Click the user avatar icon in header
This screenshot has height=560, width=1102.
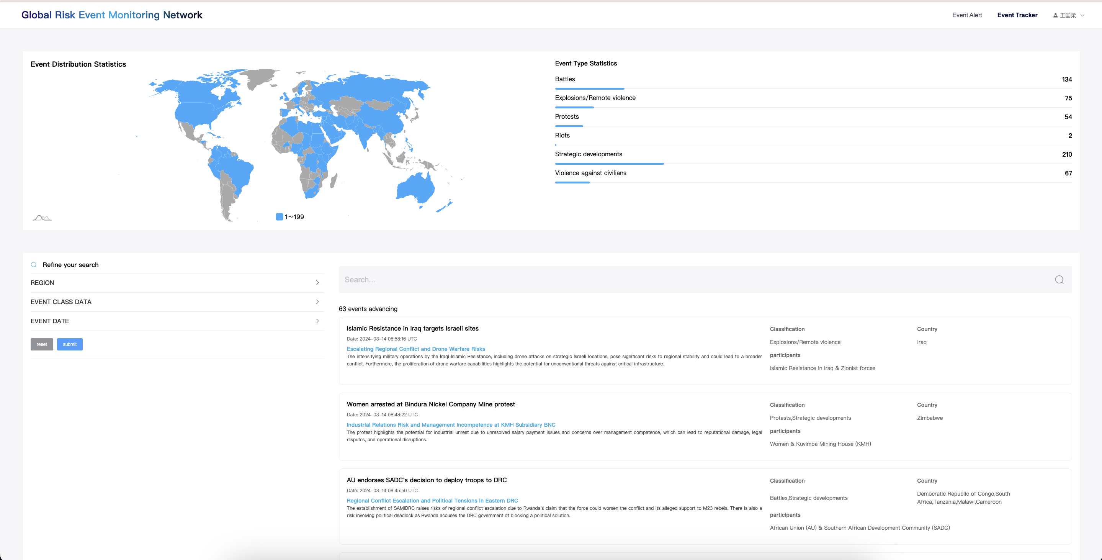pyautogui.click(x=1055, y=15)
